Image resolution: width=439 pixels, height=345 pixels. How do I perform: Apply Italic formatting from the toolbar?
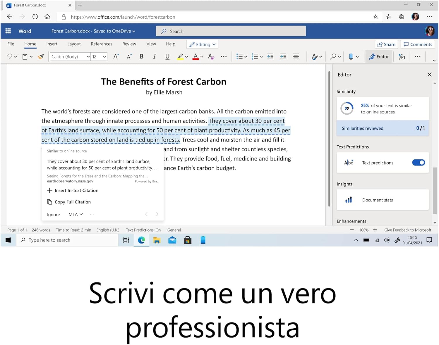coord(154,56)
